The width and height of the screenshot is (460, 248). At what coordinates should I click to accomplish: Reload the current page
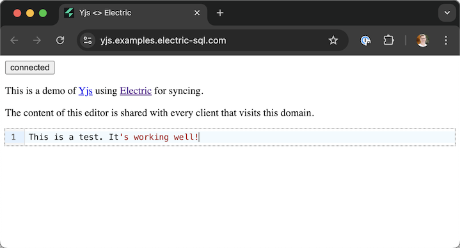[x=60, y=40]
